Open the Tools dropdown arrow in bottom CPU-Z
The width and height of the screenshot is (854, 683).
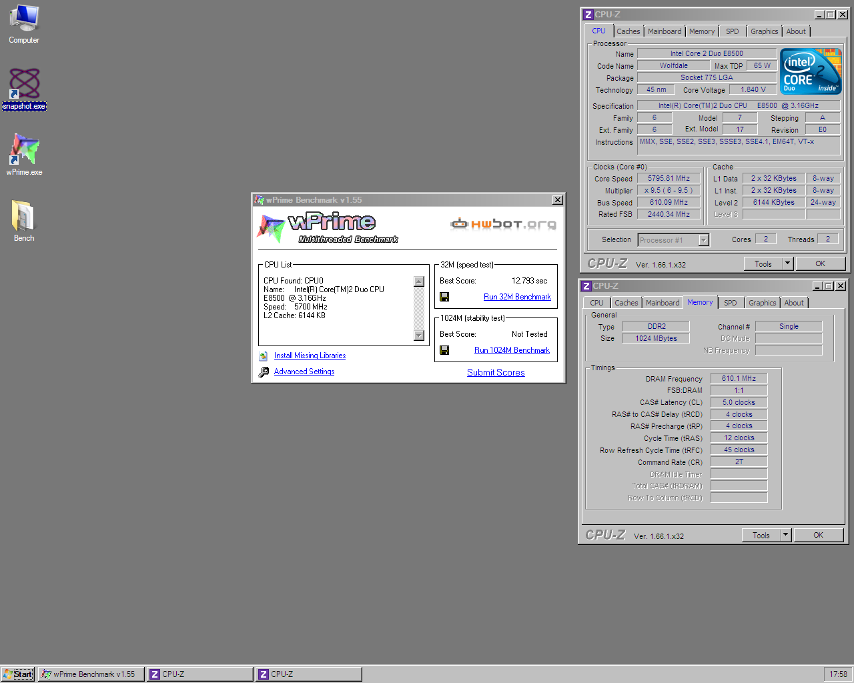pos(785,535)
